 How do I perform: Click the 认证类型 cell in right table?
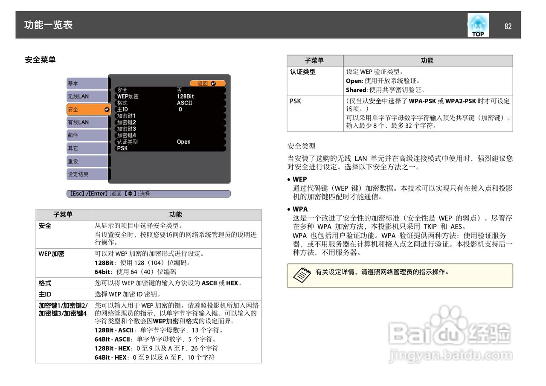315,81
